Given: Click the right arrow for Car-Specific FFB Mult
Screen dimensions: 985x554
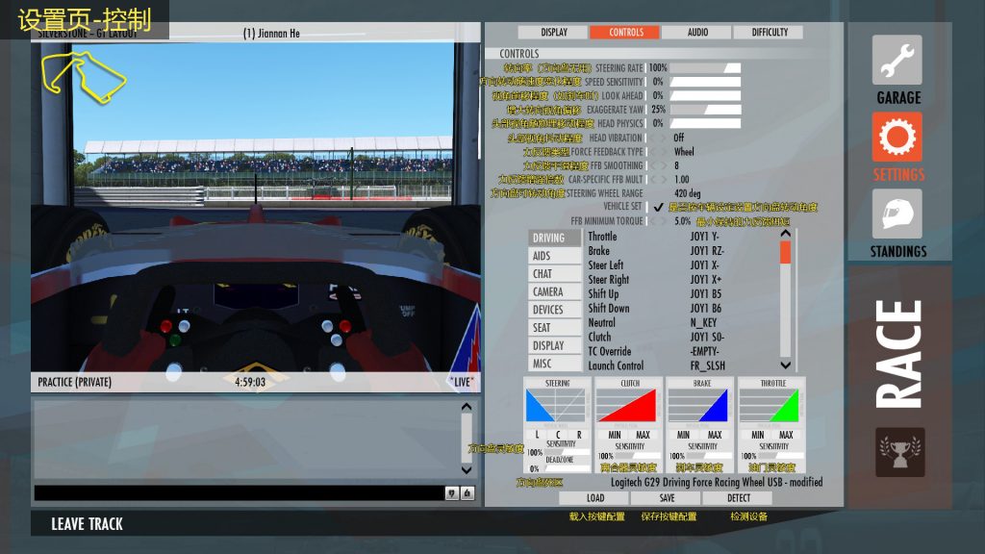Looking at the screenshot, I should pyautogui.click(x=664, y=180).
